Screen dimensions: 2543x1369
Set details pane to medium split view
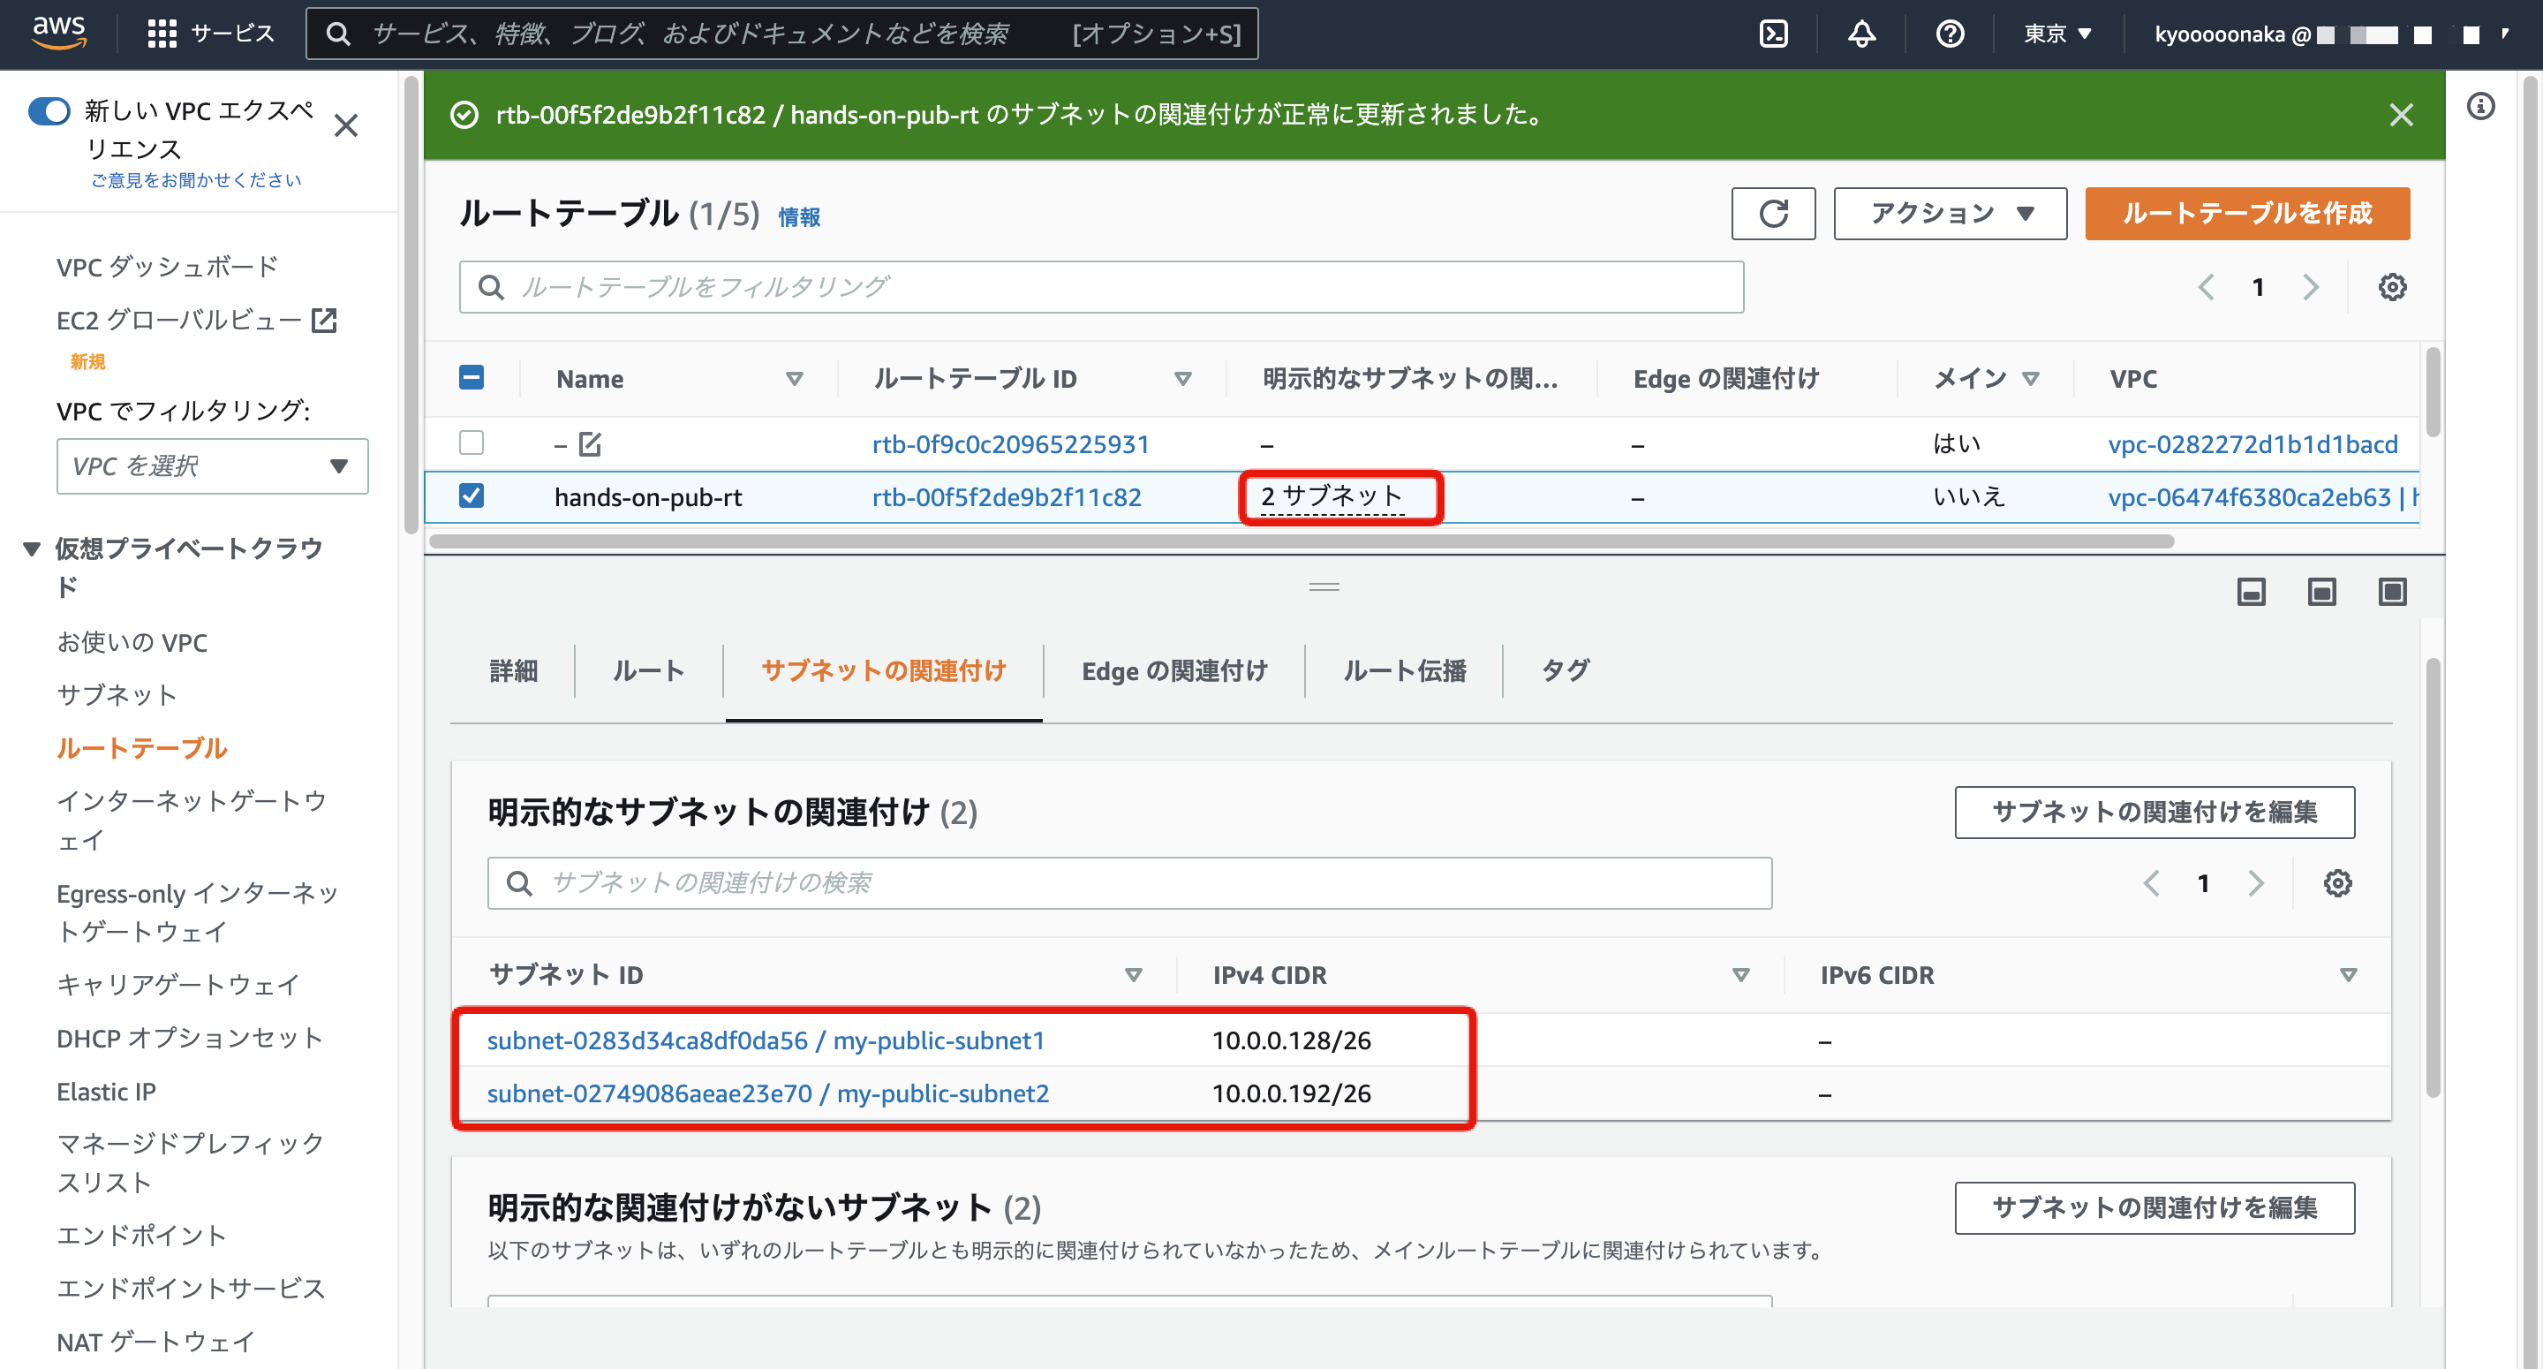point(2322,592)
